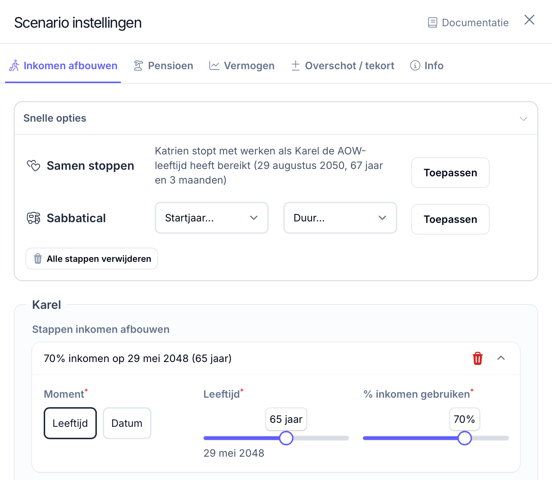Image resolution: width=552 pixels, height=480 pixels.
Task: Close the Scenario instellingen dialog
Action: pyautogui.click(x=529, y=20)
